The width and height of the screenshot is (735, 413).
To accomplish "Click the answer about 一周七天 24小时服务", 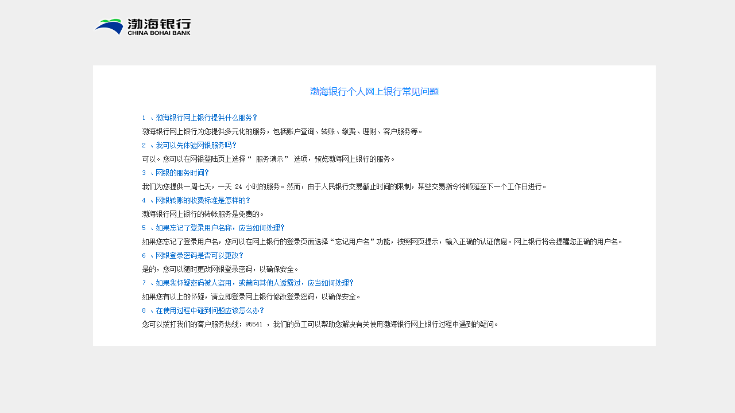I will coord(345,186).
